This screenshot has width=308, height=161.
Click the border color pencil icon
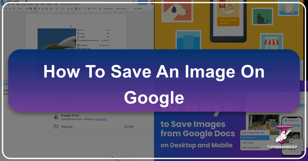[x=84, y=8]
